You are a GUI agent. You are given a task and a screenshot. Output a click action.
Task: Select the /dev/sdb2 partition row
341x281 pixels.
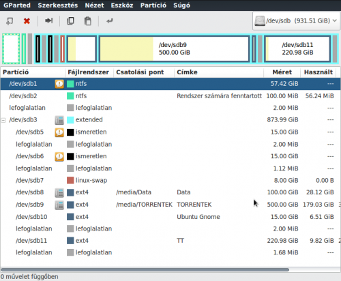(x=170, y=96)
